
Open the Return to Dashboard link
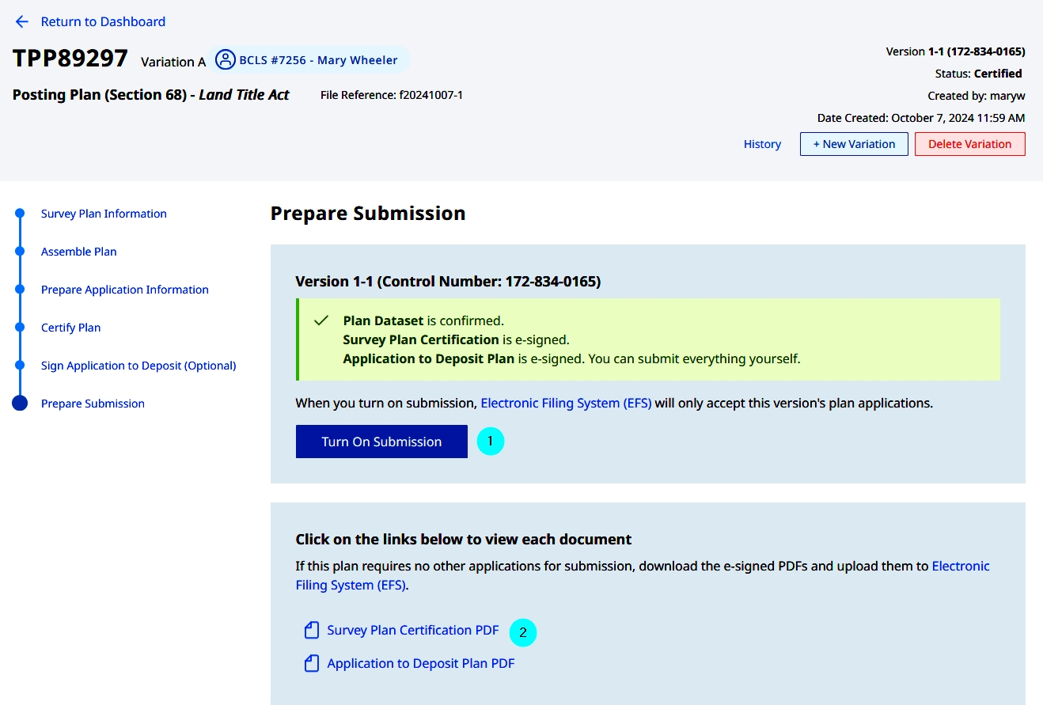pos(103,22)
